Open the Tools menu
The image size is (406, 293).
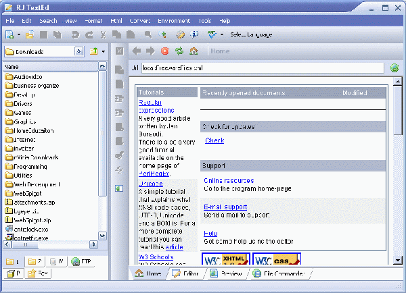205,21
